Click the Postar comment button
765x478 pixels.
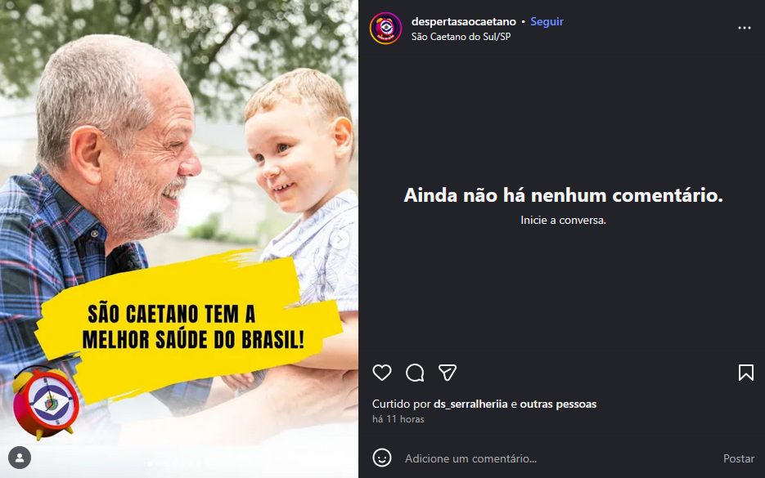point(739,458)
